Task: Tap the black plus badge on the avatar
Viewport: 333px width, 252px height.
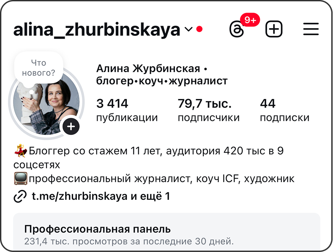Action: click(71, 126)
